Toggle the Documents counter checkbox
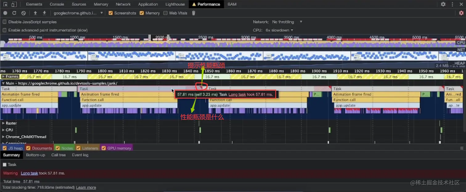 [28, 148]
